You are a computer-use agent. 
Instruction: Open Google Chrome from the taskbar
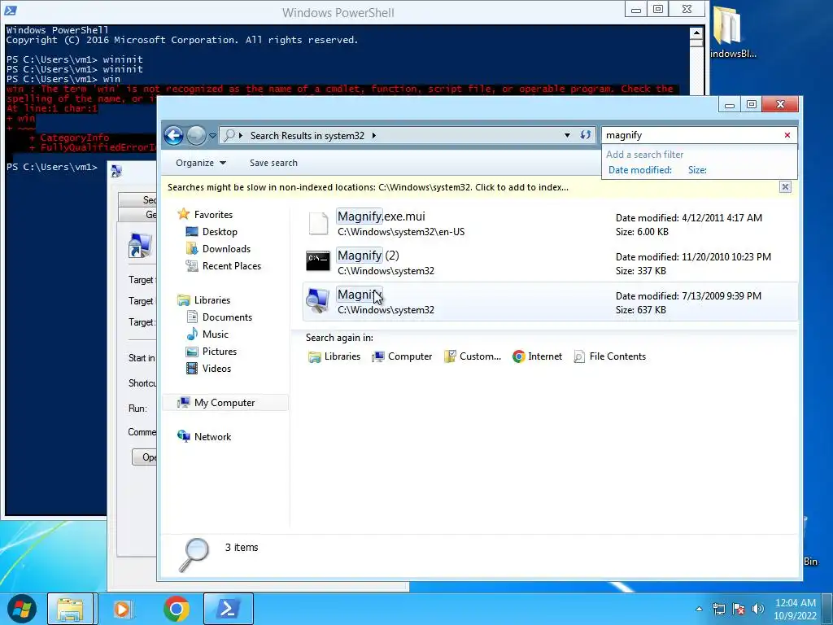pos(177,609)
